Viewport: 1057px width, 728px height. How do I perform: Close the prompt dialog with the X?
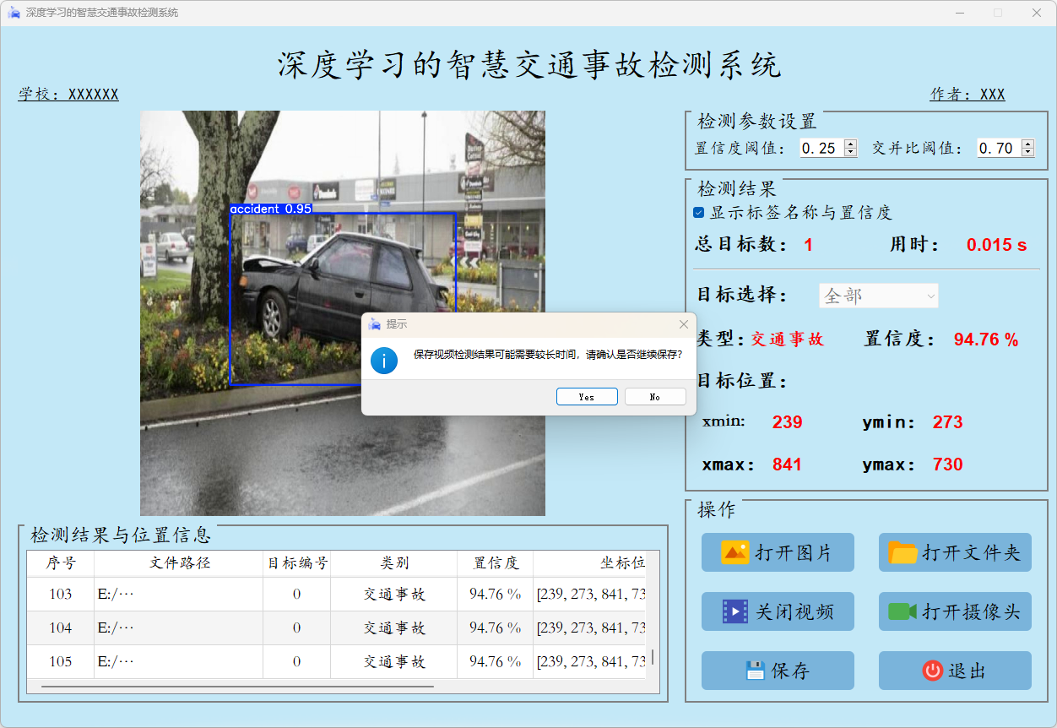(683, 324)
